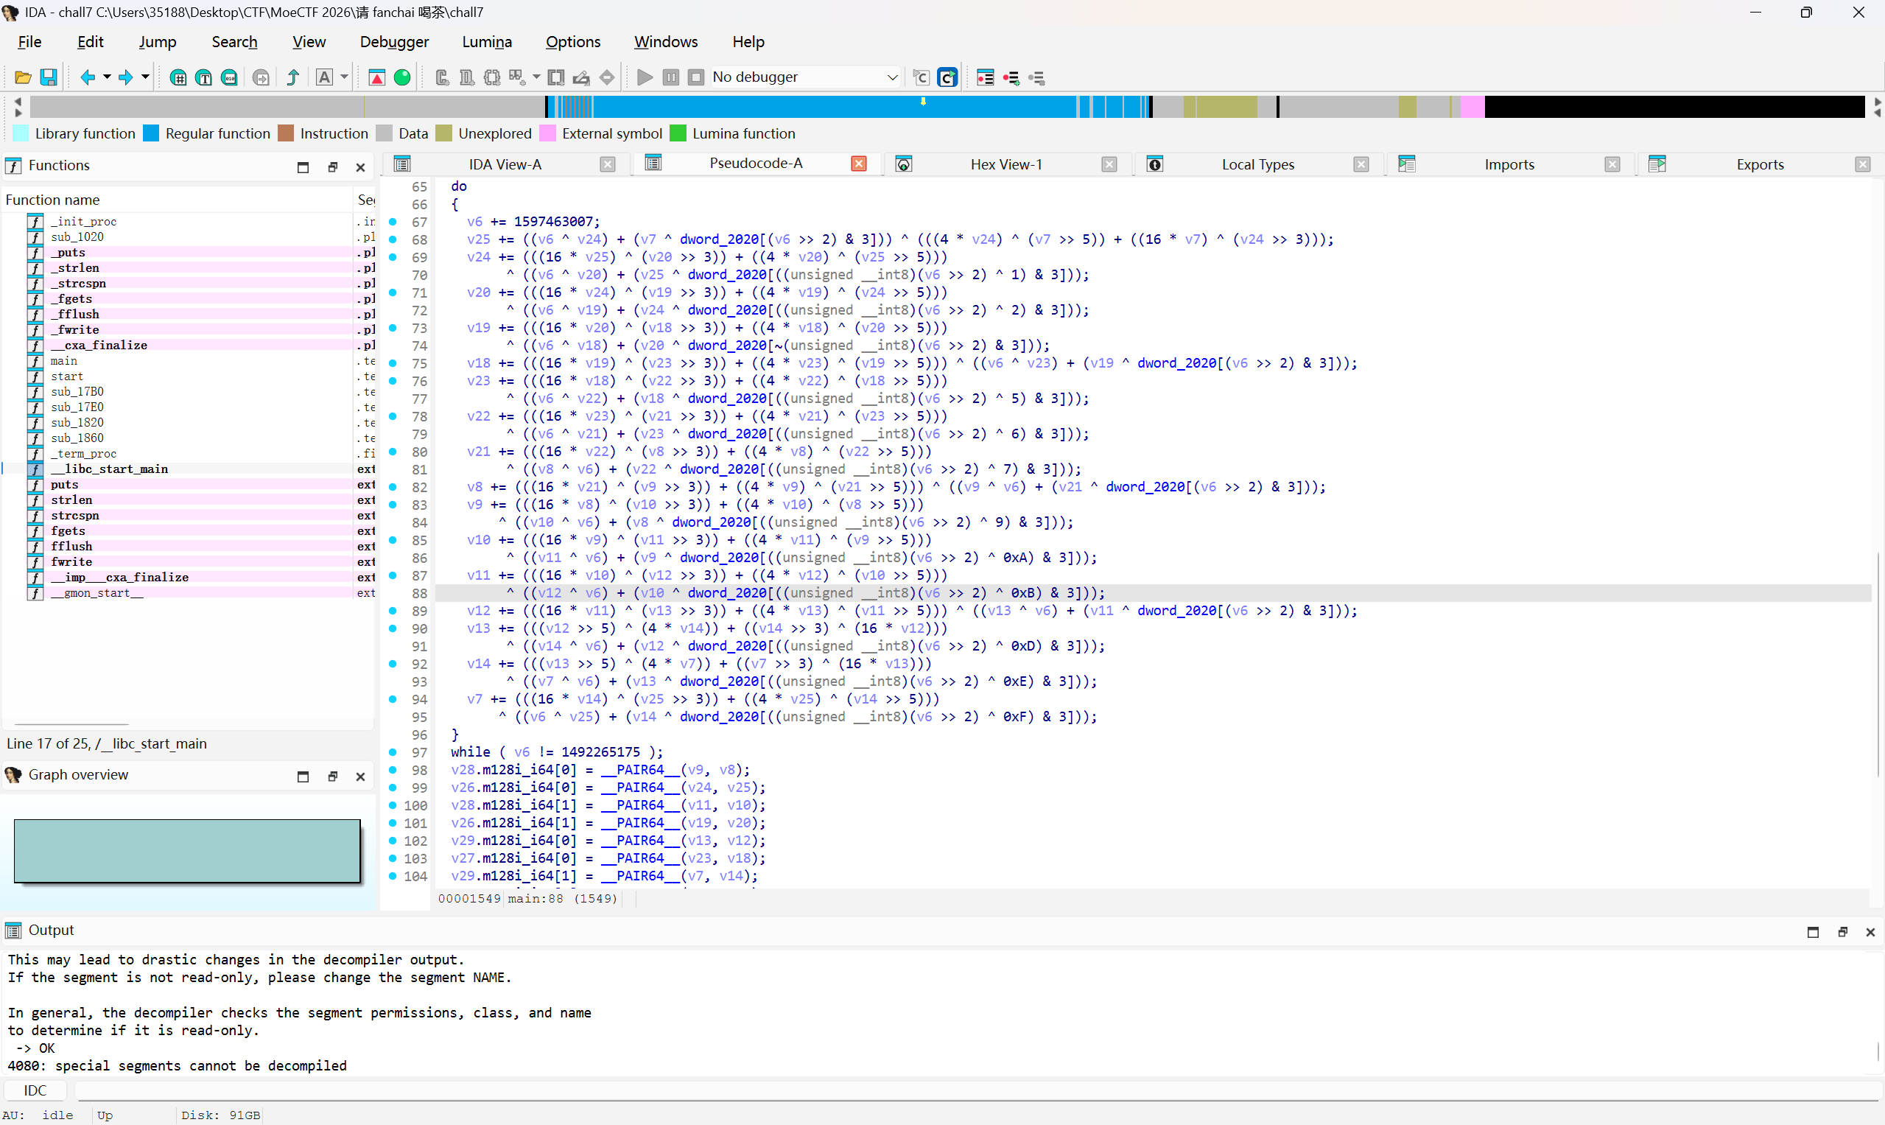
Task: Click the pencil edit toolbar icon
Action: 581,77
